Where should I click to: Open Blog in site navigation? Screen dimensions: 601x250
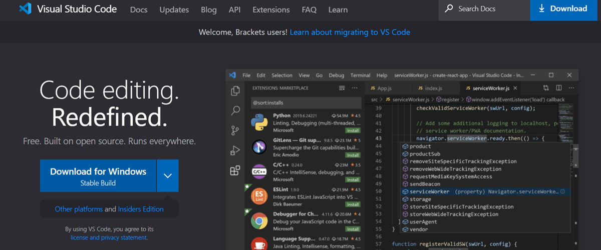pyautogui.click(x=209, y=9)
